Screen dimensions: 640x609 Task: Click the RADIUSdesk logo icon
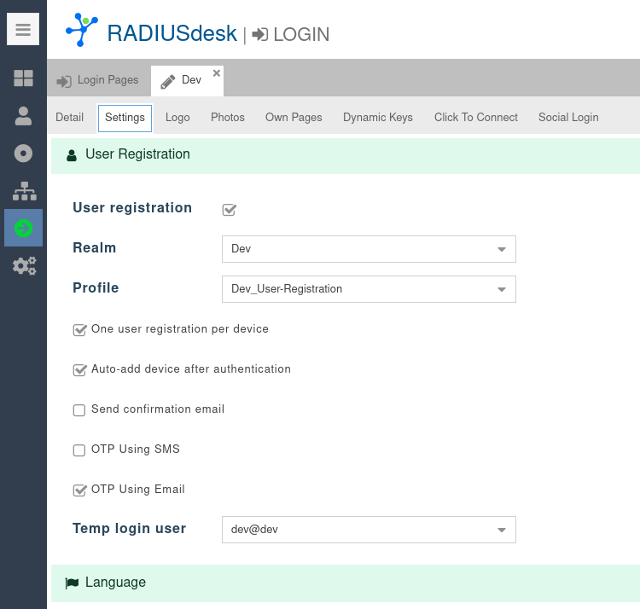click(82, 30)
